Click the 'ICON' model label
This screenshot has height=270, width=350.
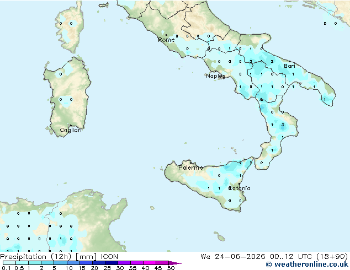(109, 257)
